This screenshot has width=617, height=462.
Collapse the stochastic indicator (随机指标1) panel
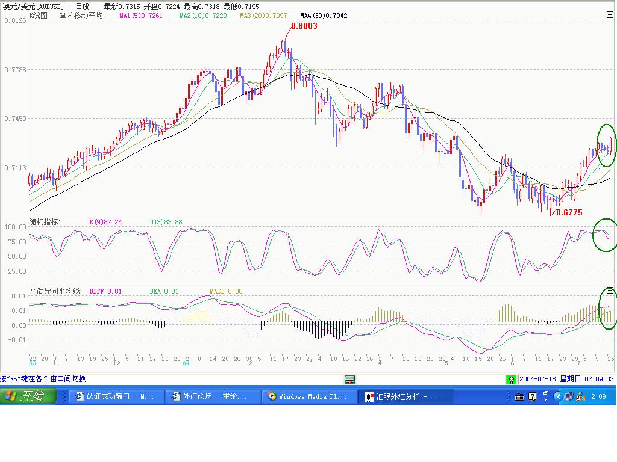click(x=610, y=221)
